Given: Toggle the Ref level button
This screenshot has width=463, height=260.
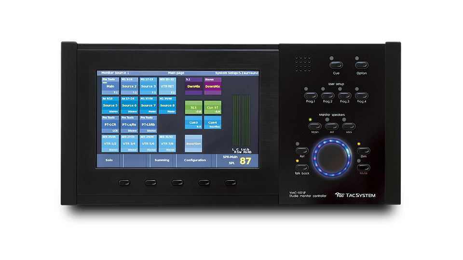Looking at the screenshot, I should [x=302, y=151].
